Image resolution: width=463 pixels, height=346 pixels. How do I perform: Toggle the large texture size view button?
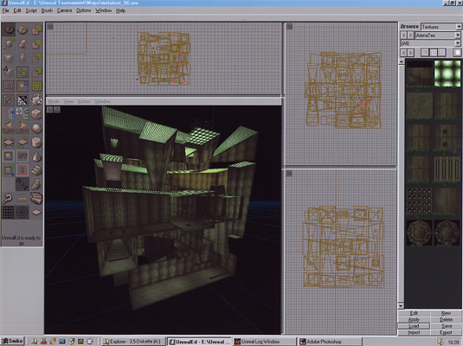tap(441, 53)
